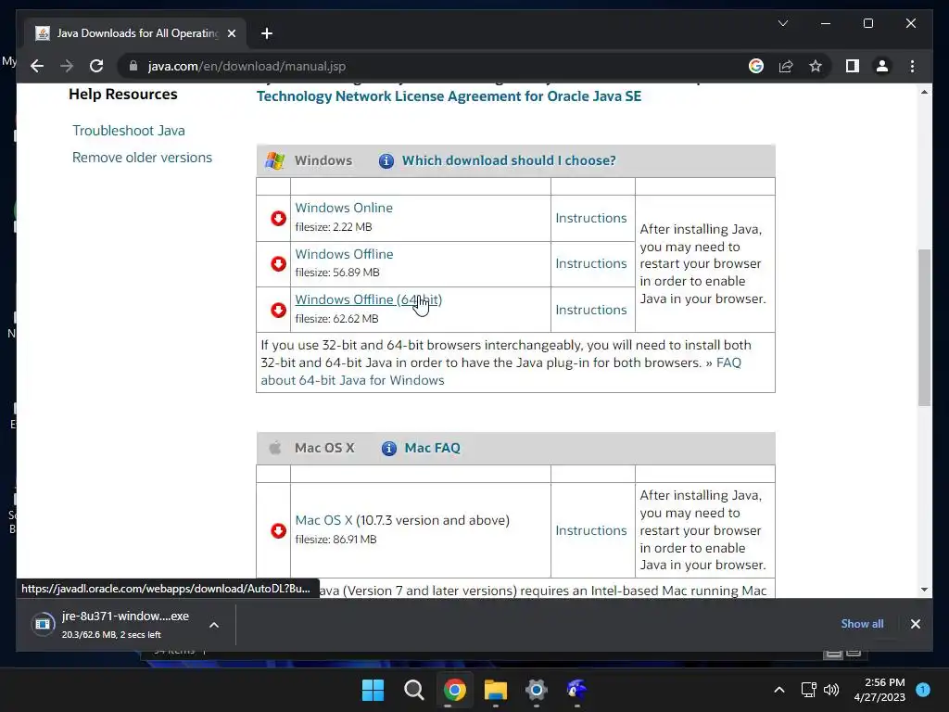Screen dimensions: 949x712
Task: Open the Windows Offline 56.89 MB link
Action: coord(344,254)
